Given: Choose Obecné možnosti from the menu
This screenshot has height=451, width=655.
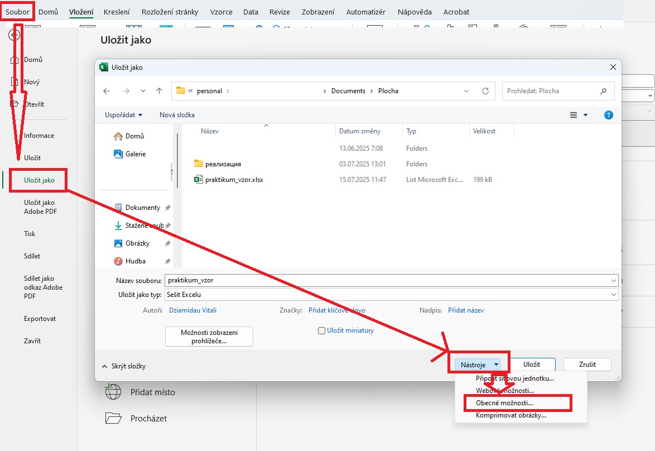Looking at the screenshot, I should pyautogui.click(x=504, y=402).
